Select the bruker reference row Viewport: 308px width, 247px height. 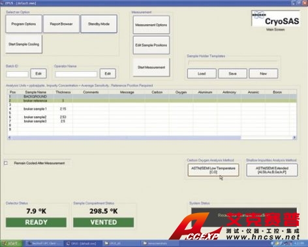tap(152, 101)
